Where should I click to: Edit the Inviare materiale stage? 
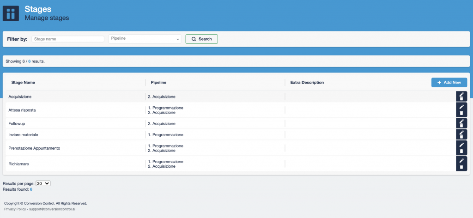(461, 133)
